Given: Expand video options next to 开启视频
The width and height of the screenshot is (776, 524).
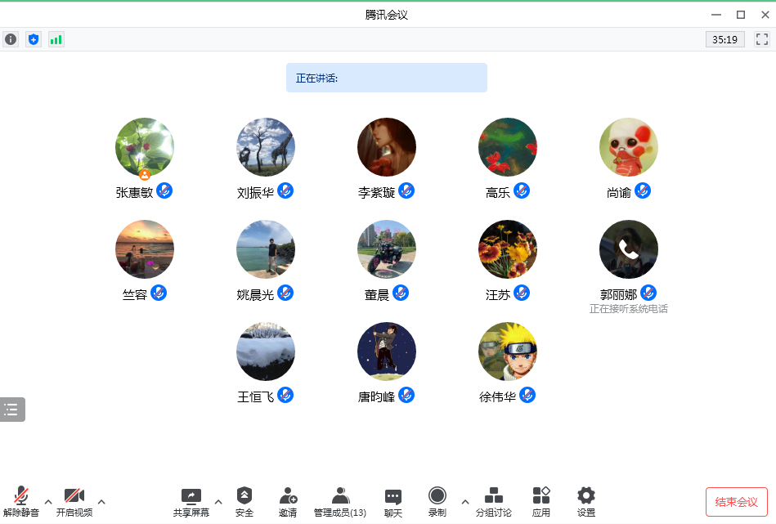Looking at the screenshot, I should (101, 503).
